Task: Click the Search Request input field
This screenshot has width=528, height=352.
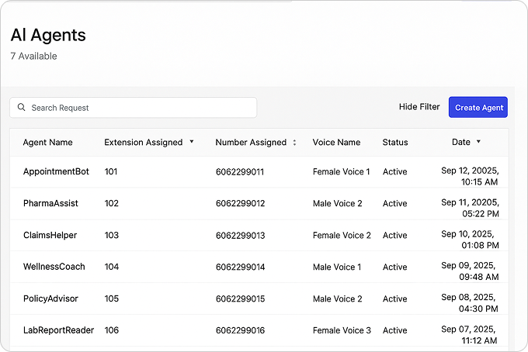Action: [x=140, y=108]
